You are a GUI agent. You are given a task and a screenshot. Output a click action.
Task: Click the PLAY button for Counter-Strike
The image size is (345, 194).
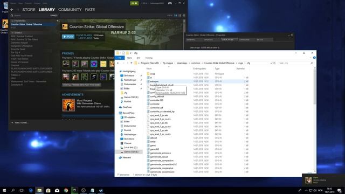[68, 37]
